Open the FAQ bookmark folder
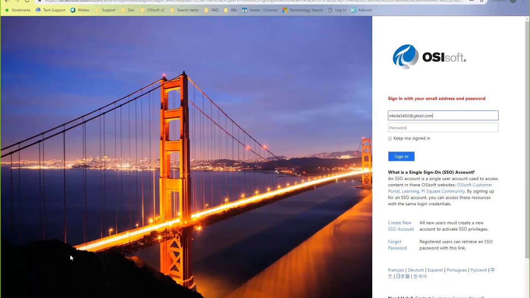 tap(211, 10)
